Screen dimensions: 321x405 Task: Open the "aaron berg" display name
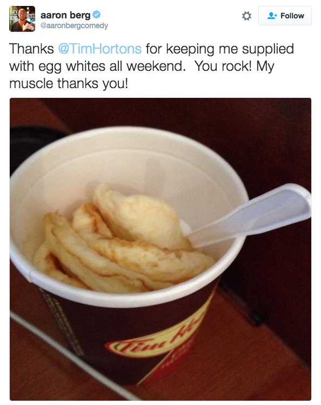tap(65, 15)
